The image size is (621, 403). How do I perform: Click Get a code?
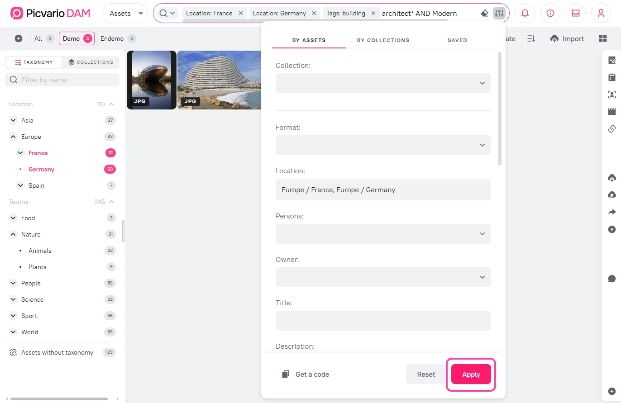(306, 375)
